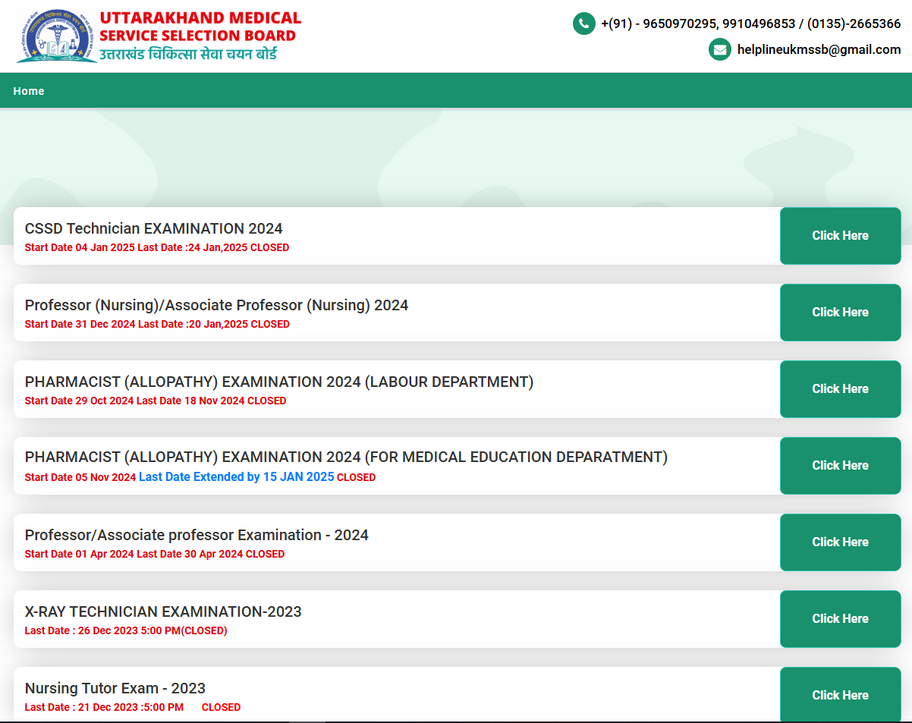This screenshot has width=912, height=723.
Task: Select the X-RAY TECHNICIAN EXAMINATION-2023 title
Action: 163,611
